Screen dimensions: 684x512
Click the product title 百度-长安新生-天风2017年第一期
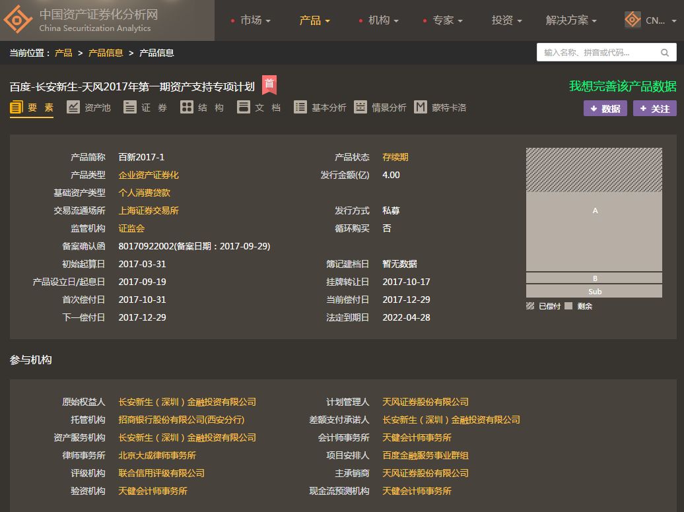132,87
